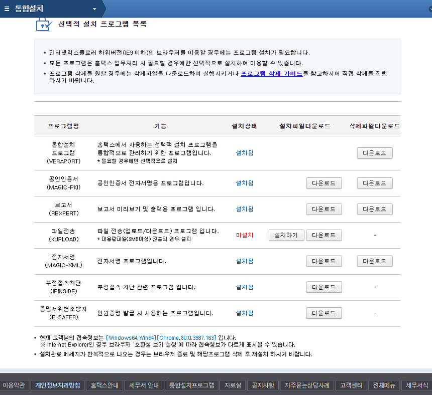Open the hamburger menu icon beside 통합설치
The width and height of the screenshot is (432, 395).
[7, 9]
